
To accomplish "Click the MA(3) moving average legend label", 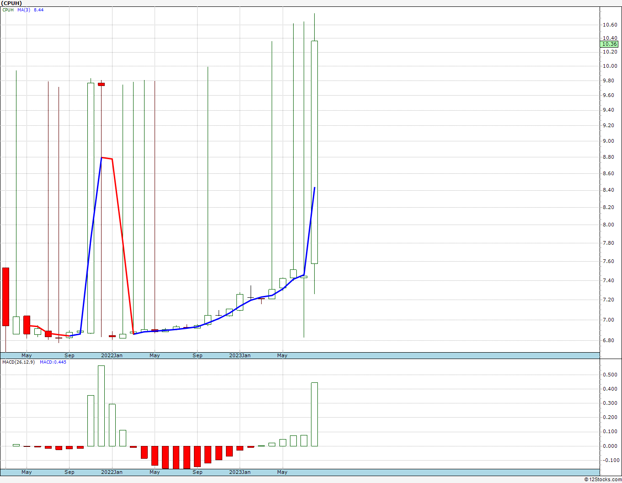I will pos(24,10).
